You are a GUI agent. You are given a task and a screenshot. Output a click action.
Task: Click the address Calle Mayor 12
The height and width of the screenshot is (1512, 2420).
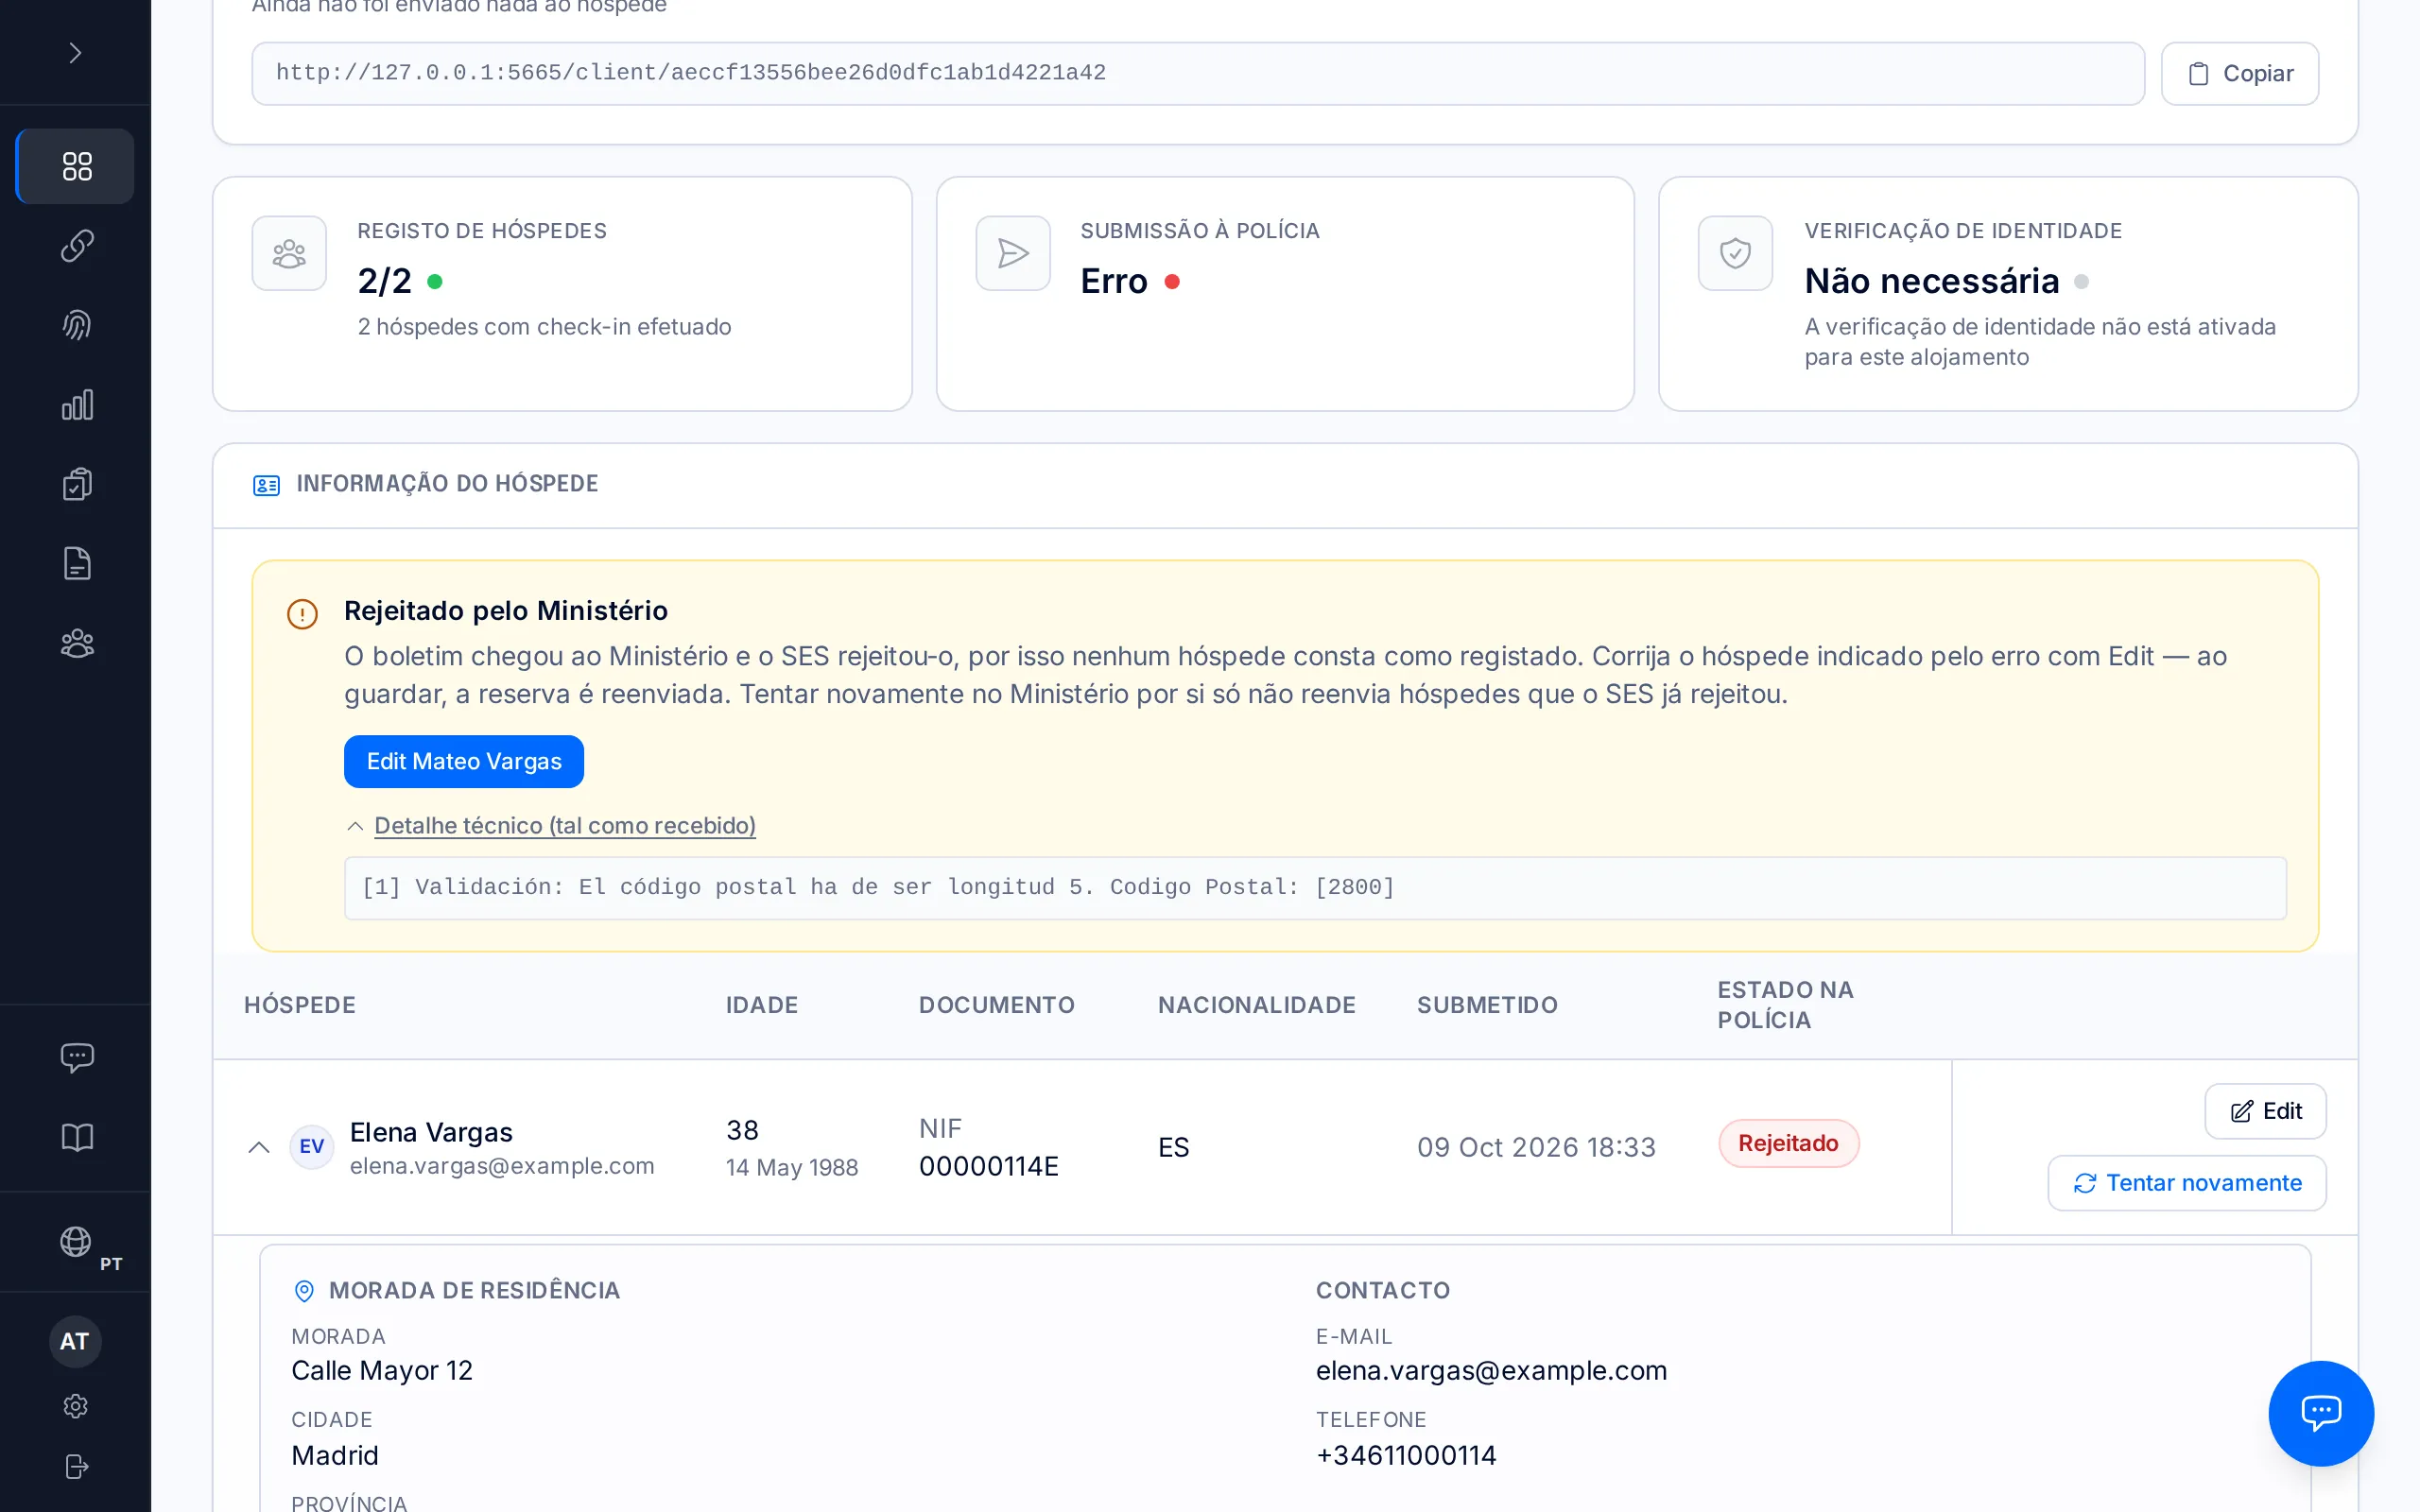coord(382,1371)
